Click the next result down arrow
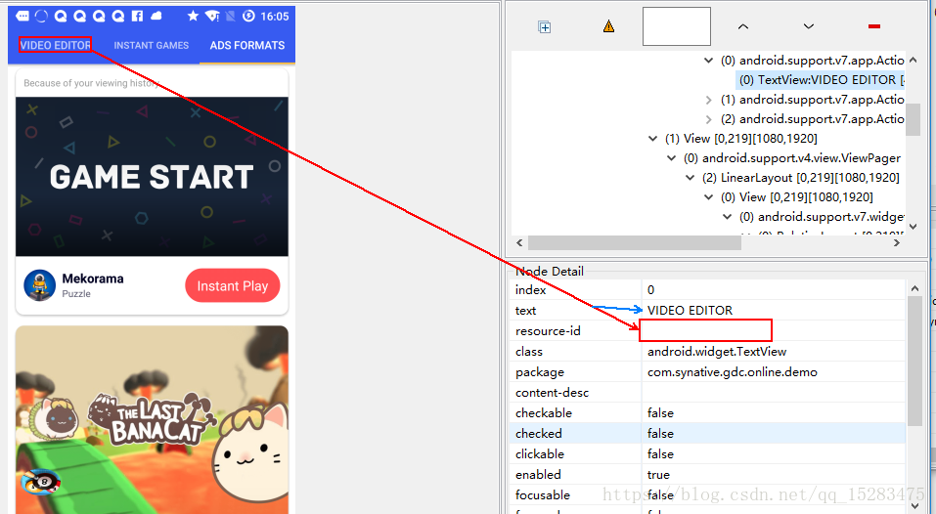Viewport: 936px width, 514px height. point(809,26)
